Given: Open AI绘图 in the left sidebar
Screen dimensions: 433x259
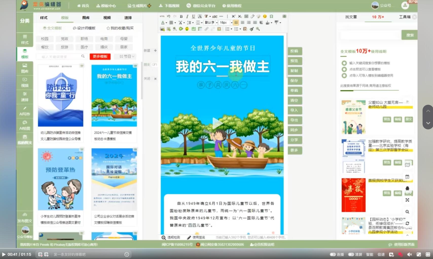Looking at the screenshot, I should [x=25, y=126].
